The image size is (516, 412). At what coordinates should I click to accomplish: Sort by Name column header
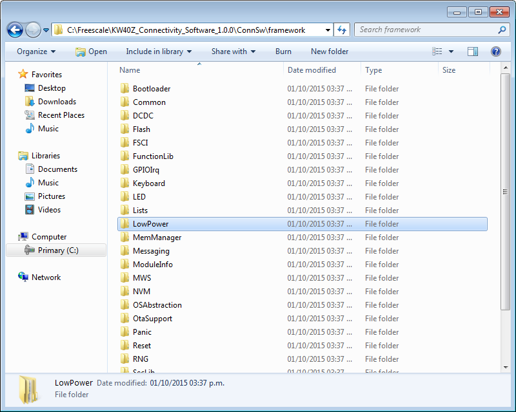pyautogui.click(x=130, y=70)
